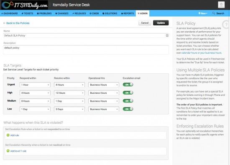Click the green plus icon beside Add level 1 rule

point(8,151)
